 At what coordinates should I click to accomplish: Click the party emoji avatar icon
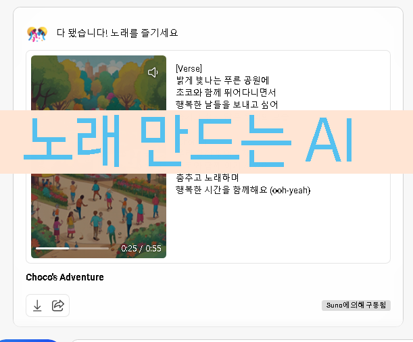coord(37,34)
